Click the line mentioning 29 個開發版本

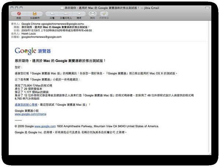[x=28, y=89]
